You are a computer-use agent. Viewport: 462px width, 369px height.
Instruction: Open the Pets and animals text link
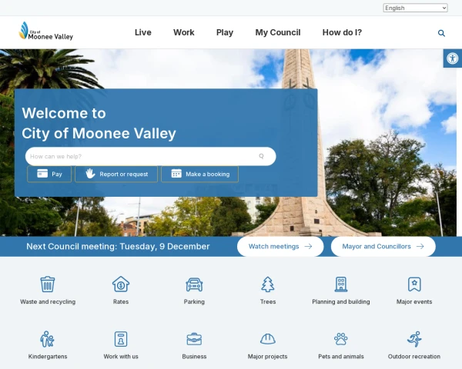341,357
